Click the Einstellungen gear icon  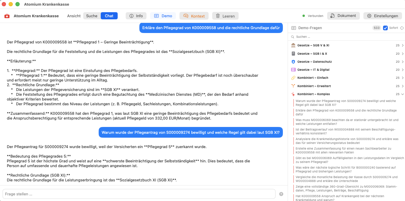click(x=369, y=16)
